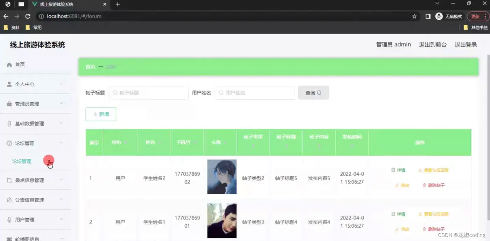Viewport: 490px width, 241px height.
Task: Expand the 个人中心 menu
Action: point(35,84)
